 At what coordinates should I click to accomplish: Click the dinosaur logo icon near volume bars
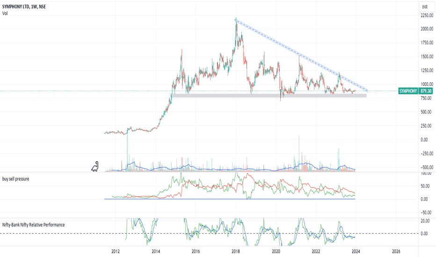click(95, 166)
